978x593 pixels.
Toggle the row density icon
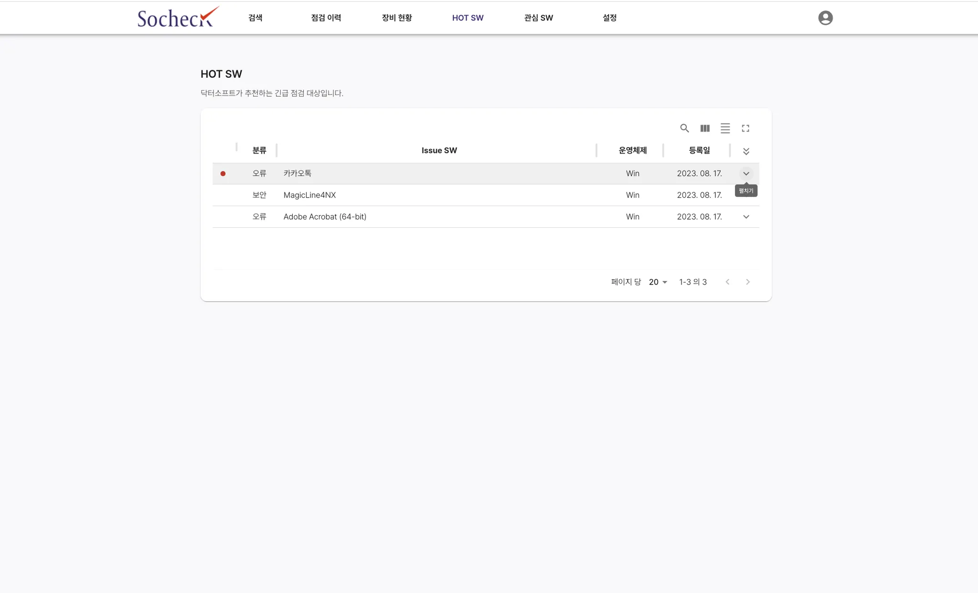[725, 128]
